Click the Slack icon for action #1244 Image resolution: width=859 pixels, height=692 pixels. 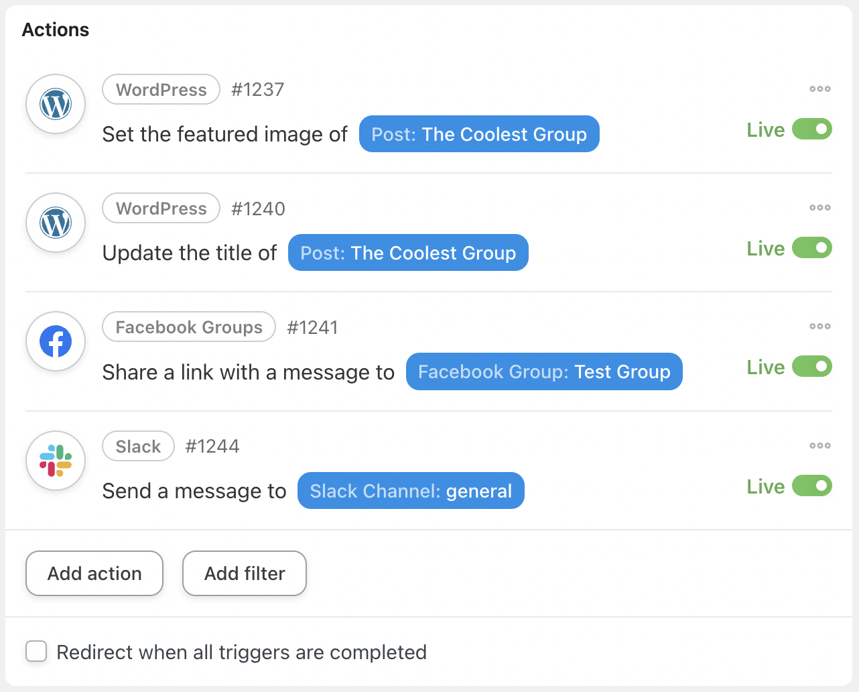pos(56,461)
